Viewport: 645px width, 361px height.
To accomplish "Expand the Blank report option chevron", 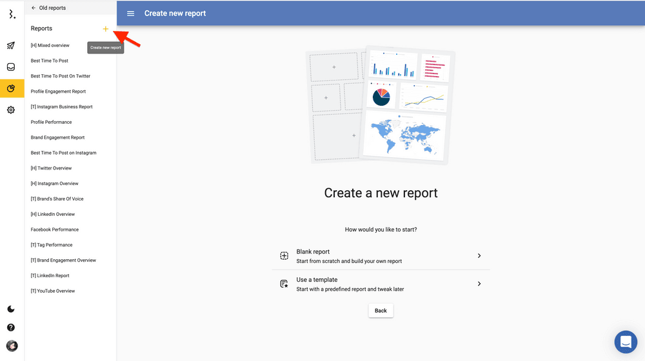I will coord(479,256).
